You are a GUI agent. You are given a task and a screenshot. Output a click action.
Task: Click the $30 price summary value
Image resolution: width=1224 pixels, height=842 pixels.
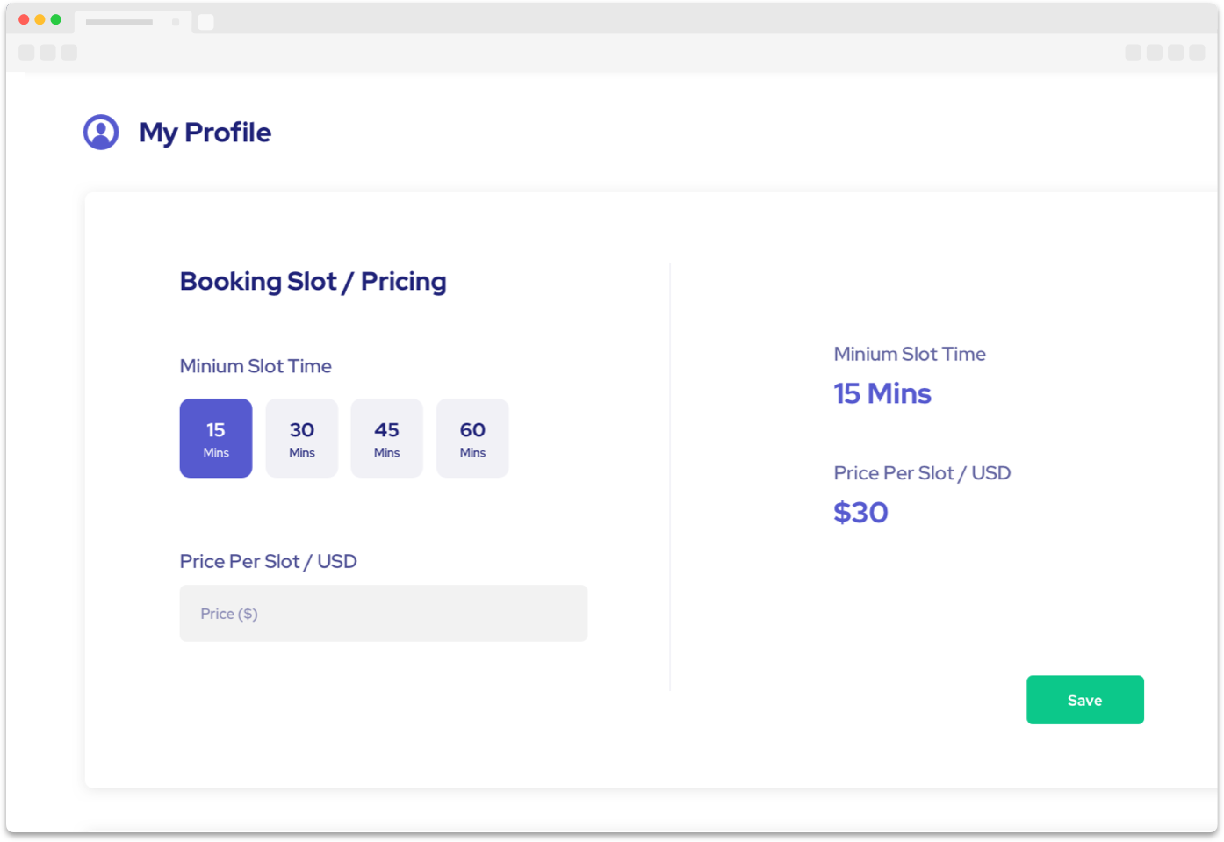tap(860, 513)
